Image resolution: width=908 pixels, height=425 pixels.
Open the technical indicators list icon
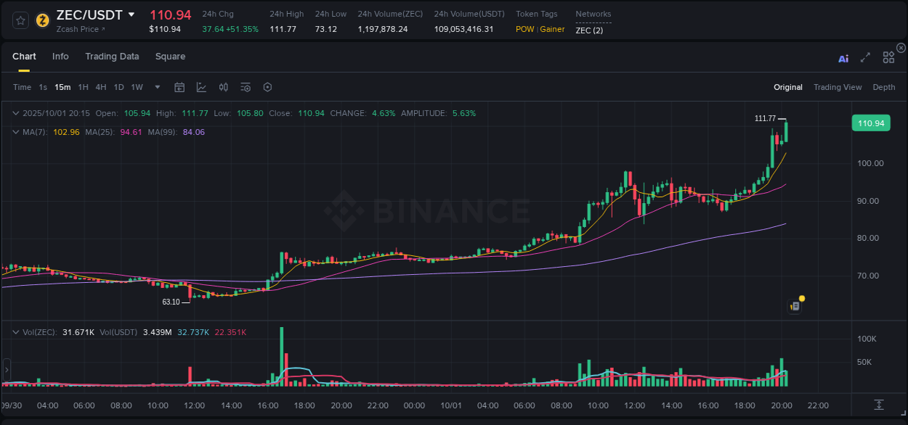coord(245,87)
